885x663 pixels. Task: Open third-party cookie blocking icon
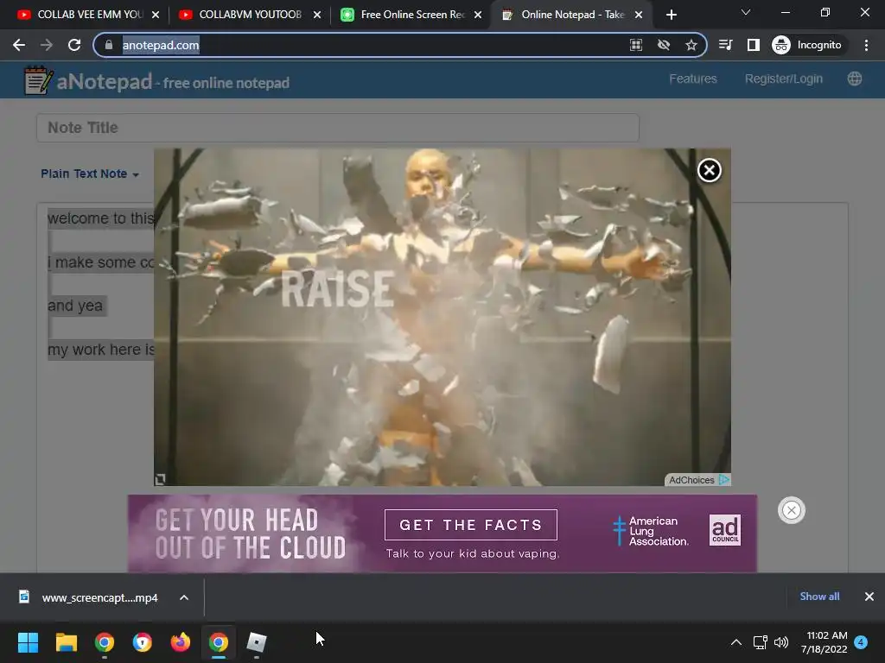click(x=664, y=45)
